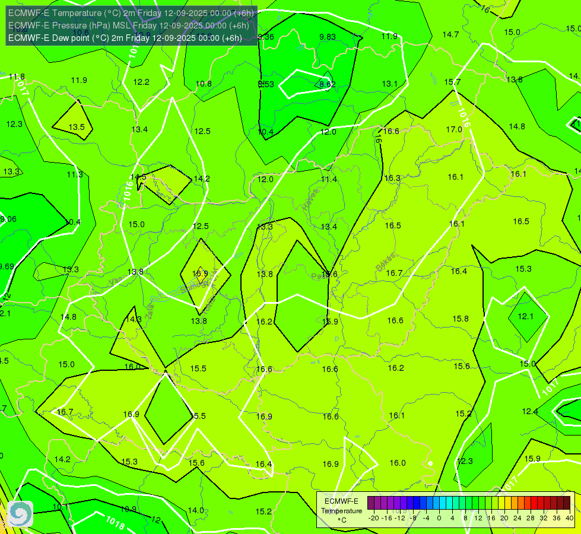Viewport: 581px width, 534px height.
Task: Click the temperature value 14.3
Action: (x=134, y=319)
